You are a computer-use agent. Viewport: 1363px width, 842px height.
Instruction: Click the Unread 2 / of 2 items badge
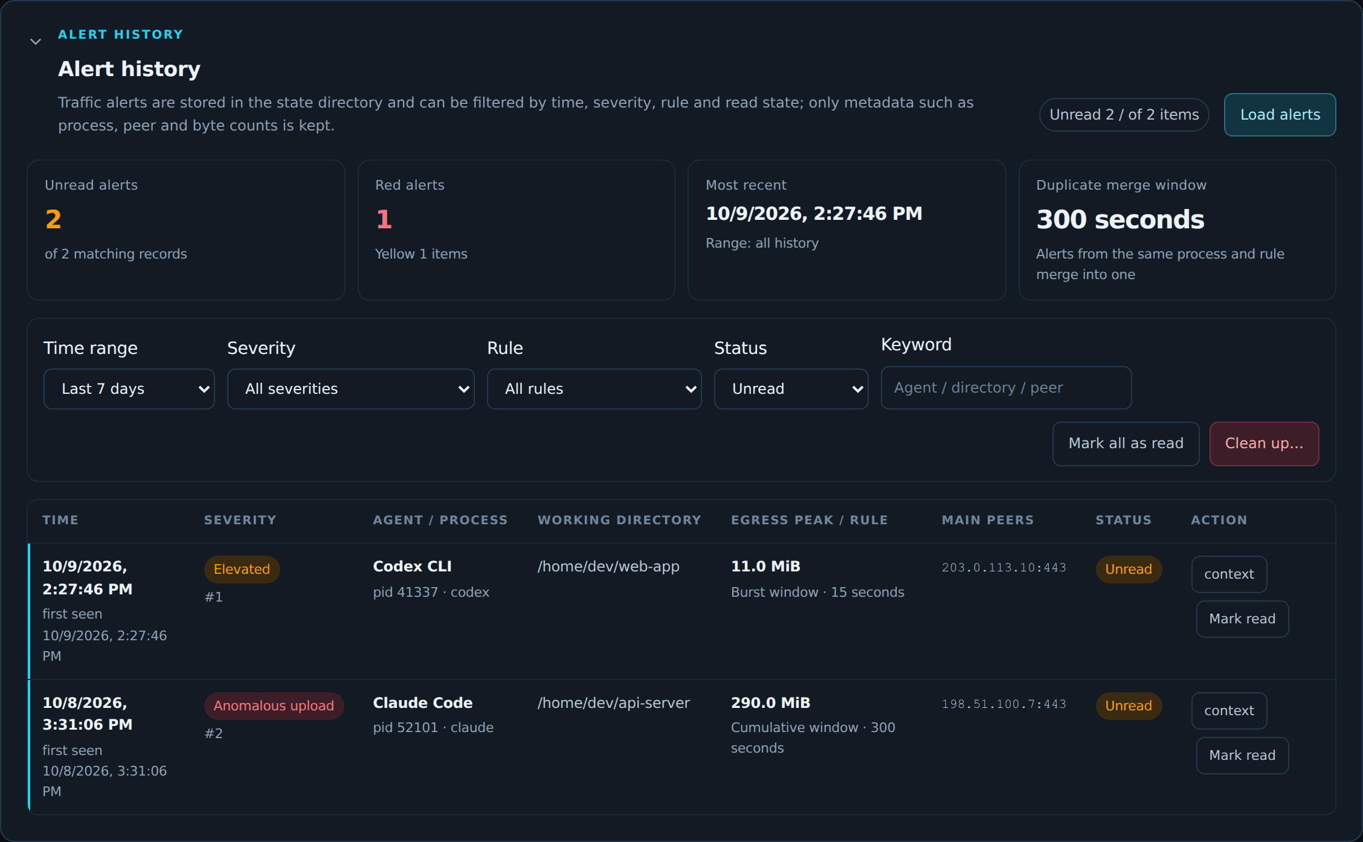point(1124,115)
